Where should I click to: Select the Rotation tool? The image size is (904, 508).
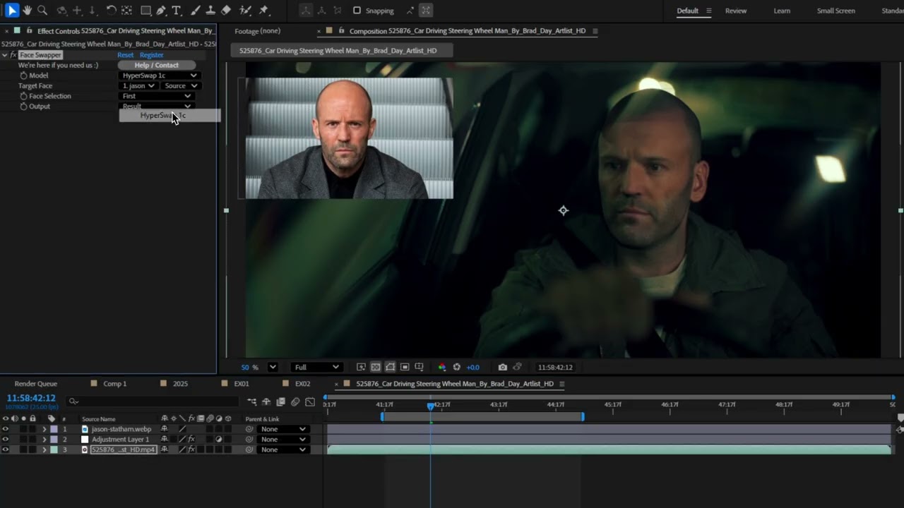click(x=112, y=11)
